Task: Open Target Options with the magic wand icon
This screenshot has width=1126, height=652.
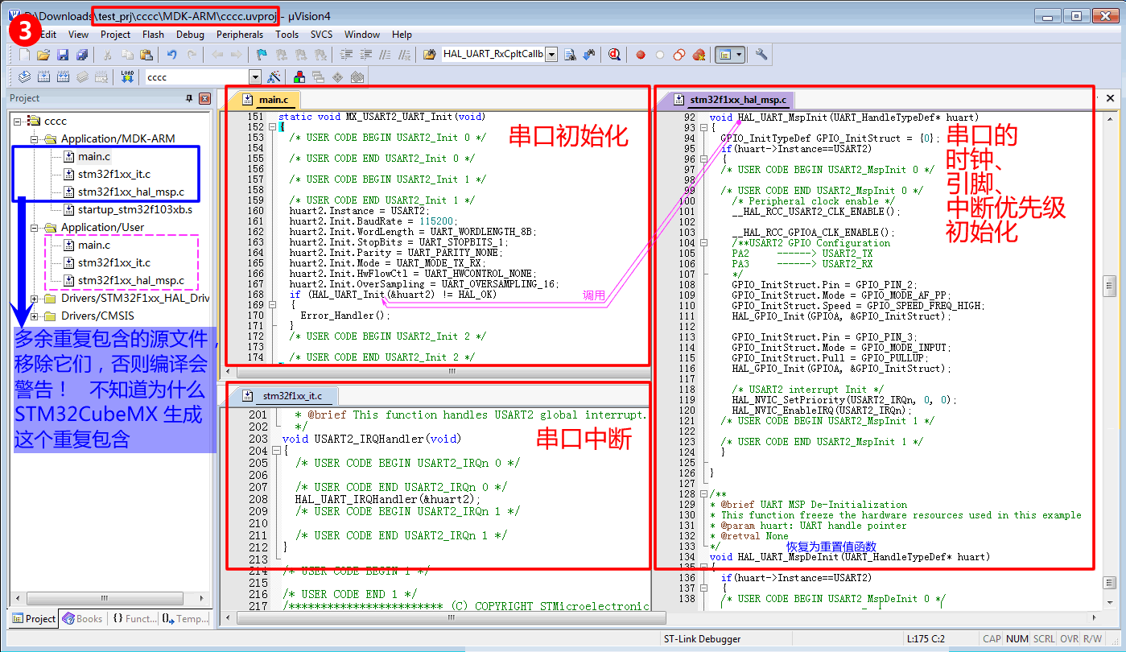Action: (x=274, y=76)
